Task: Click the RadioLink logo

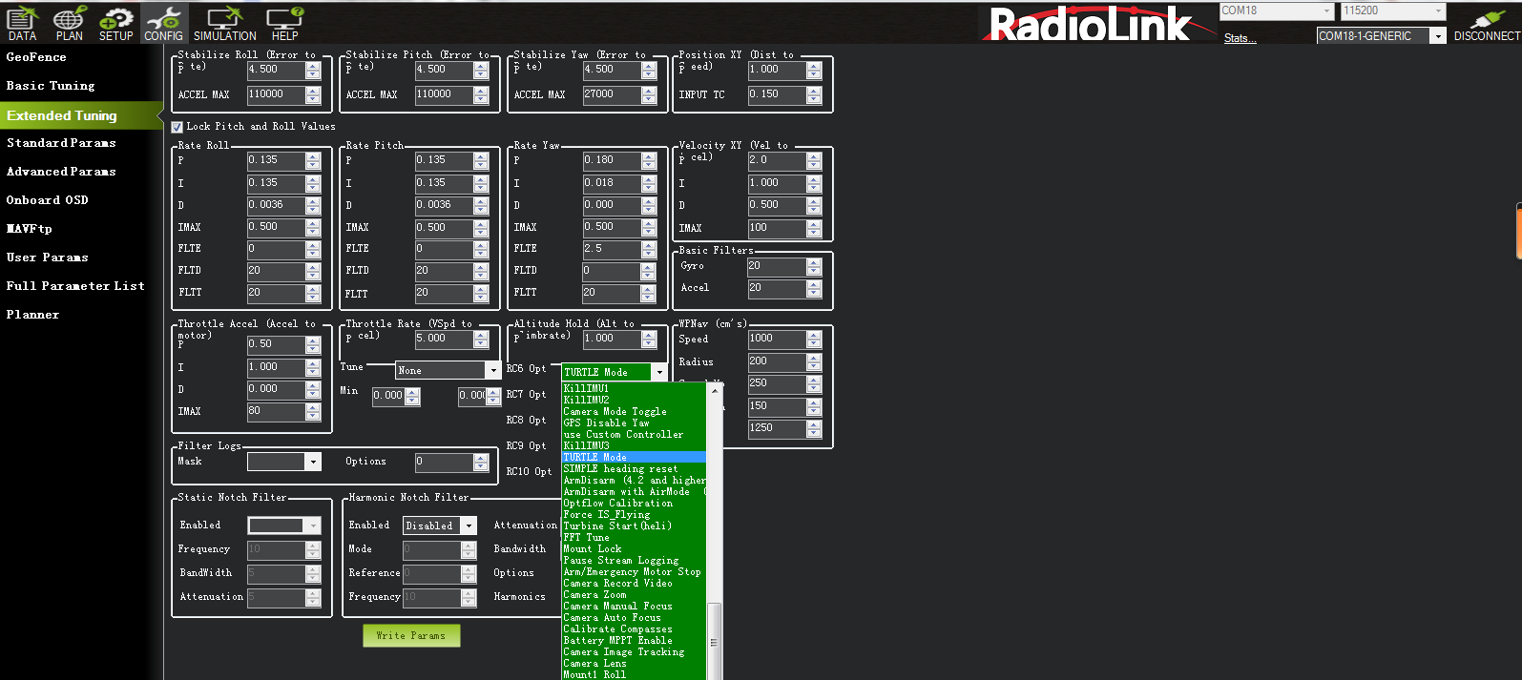Action: click(1090, 25)
